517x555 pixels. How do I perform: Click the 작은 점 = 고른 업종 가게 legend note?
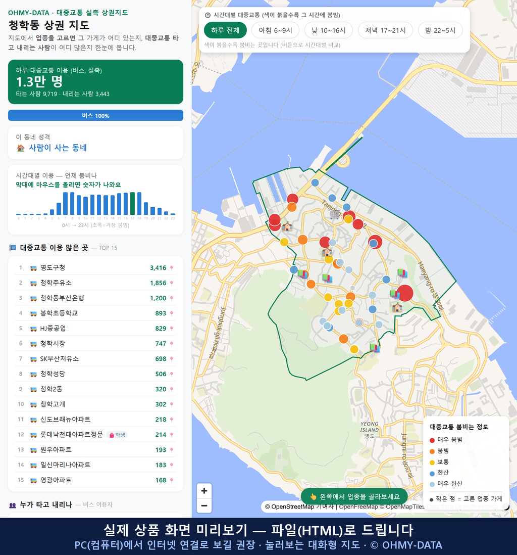pyautogui.click(x=466, y=499)
